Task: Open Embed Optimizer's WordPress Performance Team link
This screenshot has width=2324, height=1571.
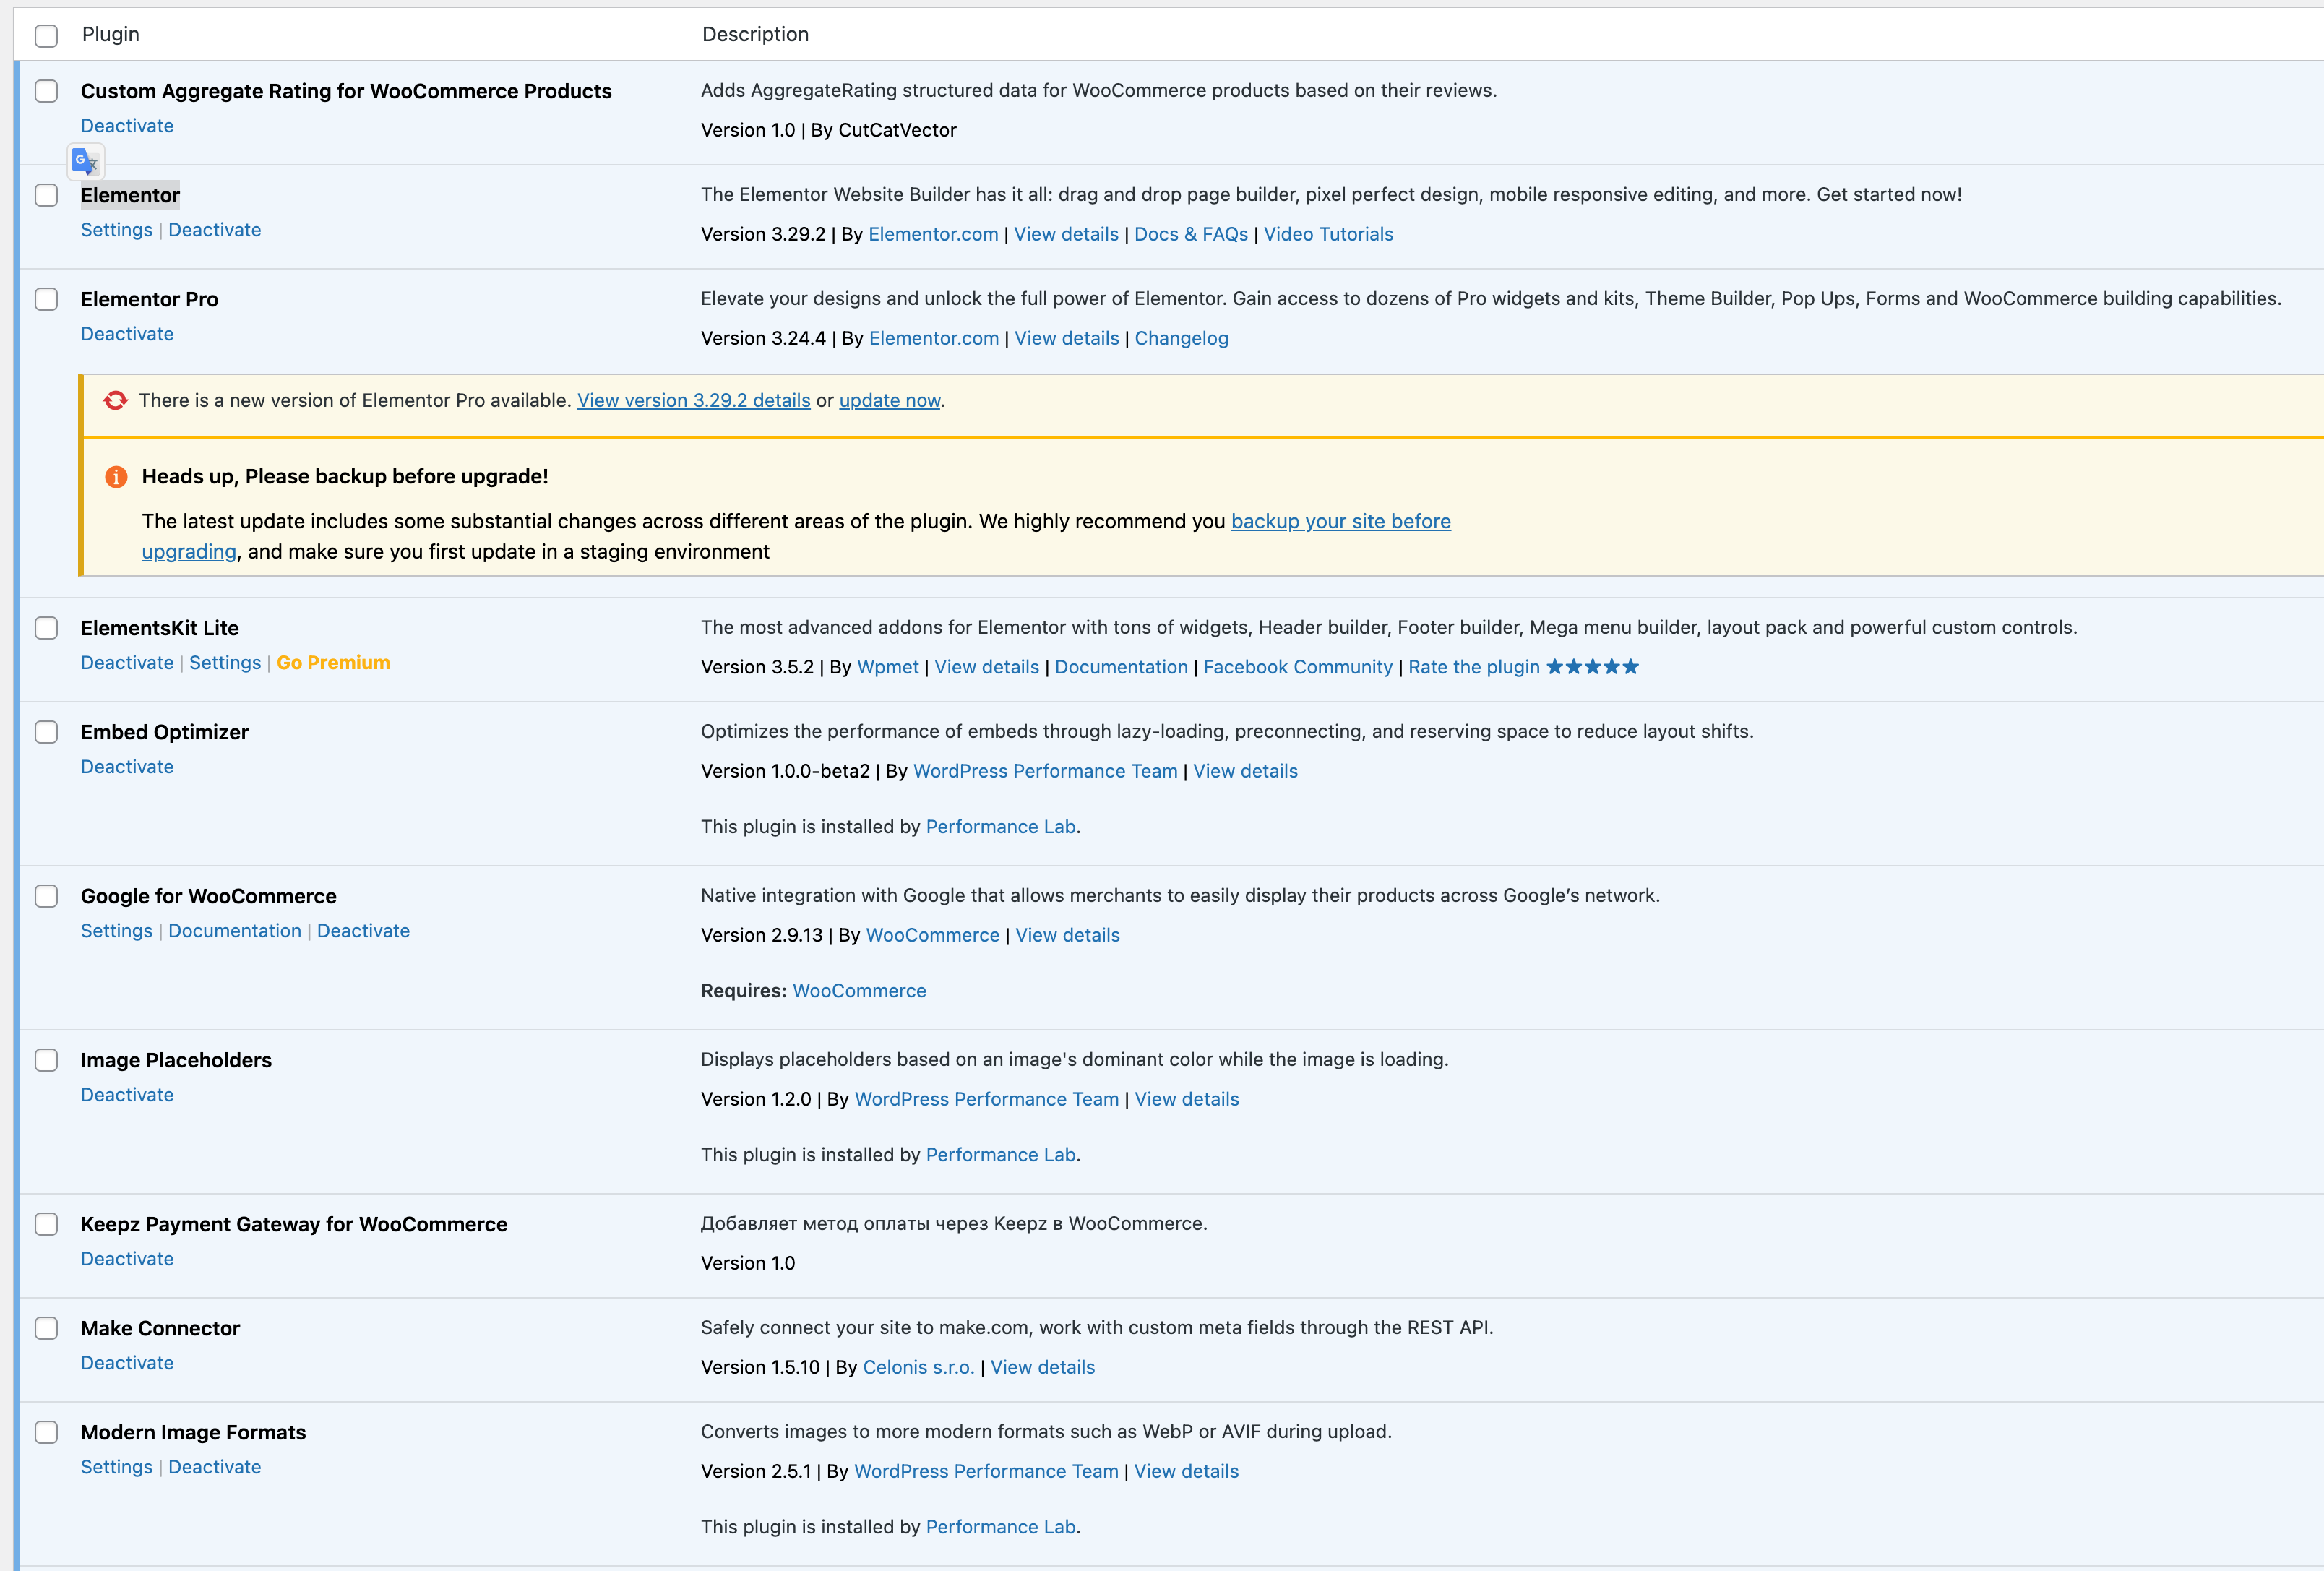Action: (x=1045, y=771)
